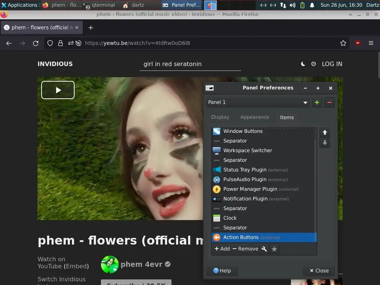Remove the current panel with red minus

point(330,102)
